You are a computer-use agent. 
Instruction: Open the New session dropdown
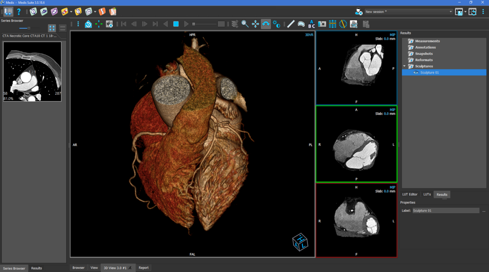point(450,12)
